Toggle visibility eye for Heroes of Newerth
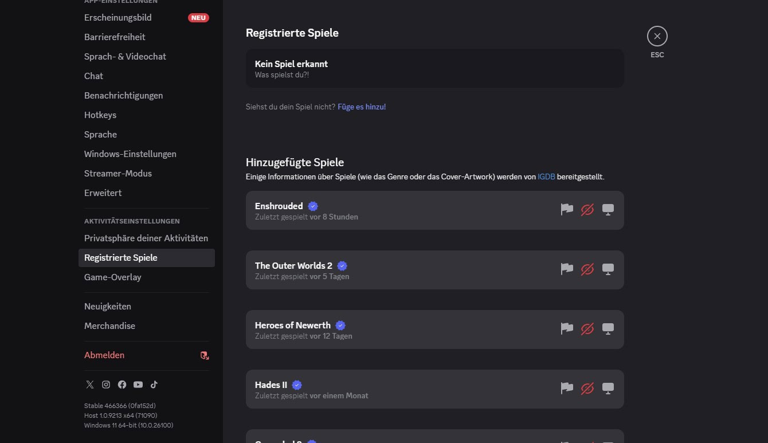This screenshot has width=768, height=443. click(x=587, y=329)
